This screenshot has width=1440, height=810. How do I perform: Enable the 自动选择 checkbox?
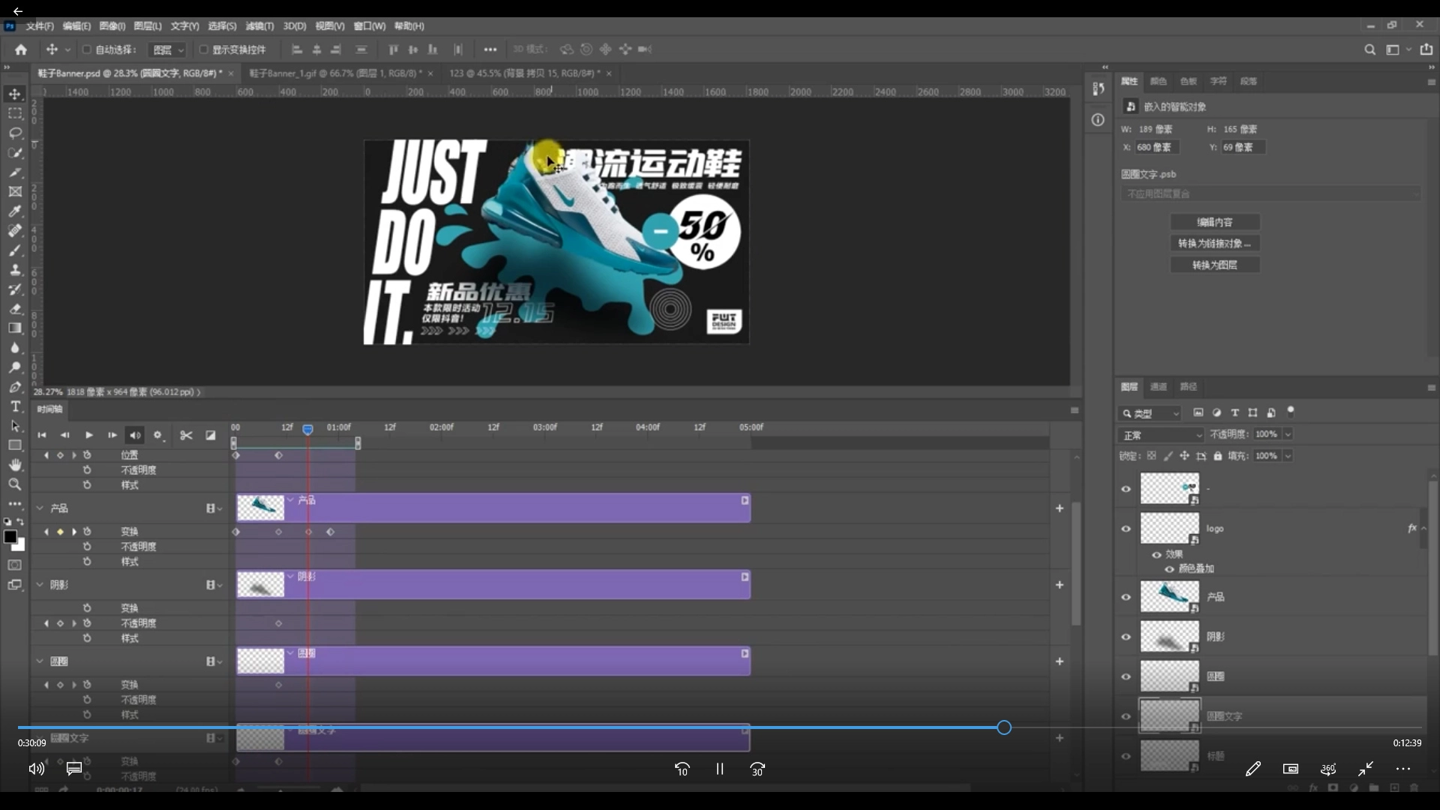point(86,49)
